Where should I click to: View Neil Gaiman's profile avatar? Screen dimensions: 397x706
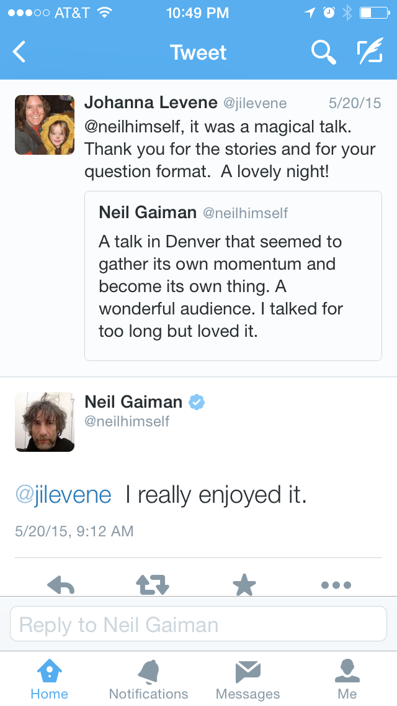[45, 421]
